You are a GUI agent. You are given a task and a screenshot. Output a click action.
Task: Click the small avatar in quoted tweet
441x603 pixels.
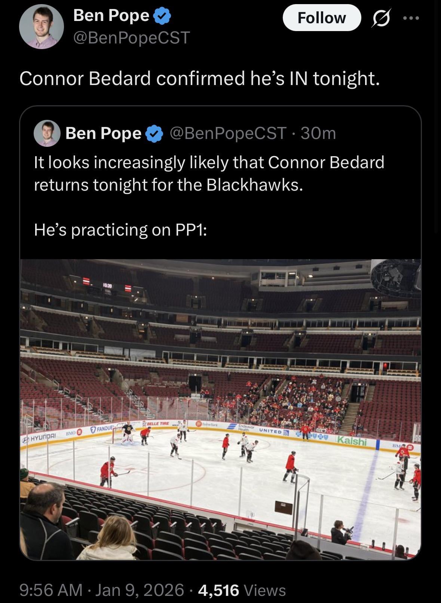point(47,133)
